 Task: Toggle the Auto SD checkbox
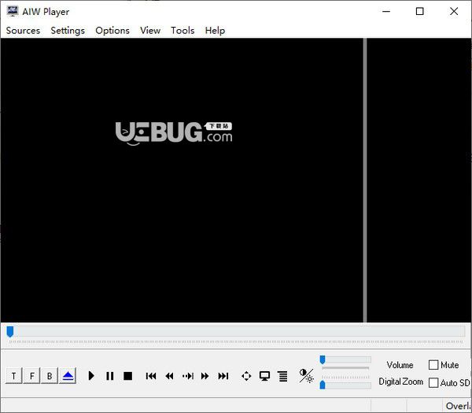(433, 382)
